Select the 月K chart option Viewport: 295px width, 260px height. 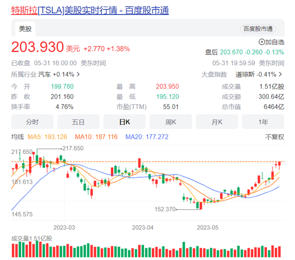pos(217,122)
